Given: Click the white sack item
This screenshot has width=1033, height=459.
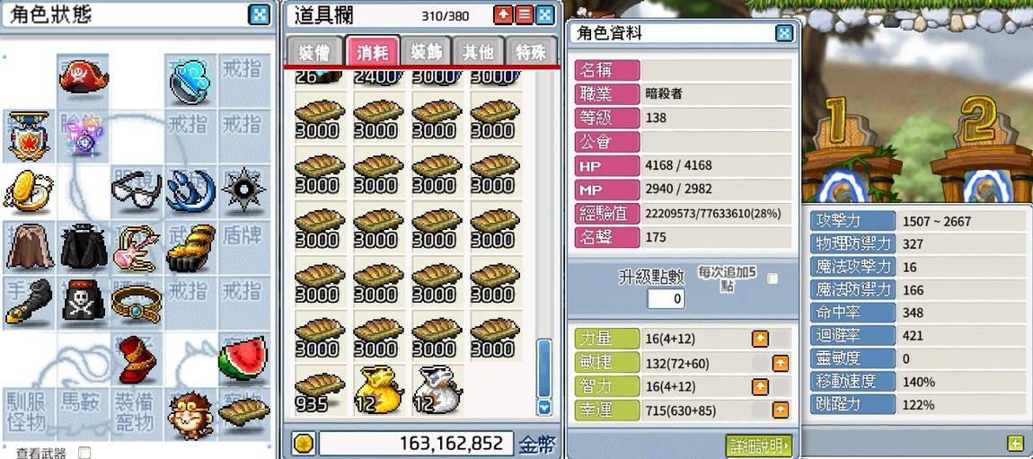Looking at the screenshot, I should point(437,389).
